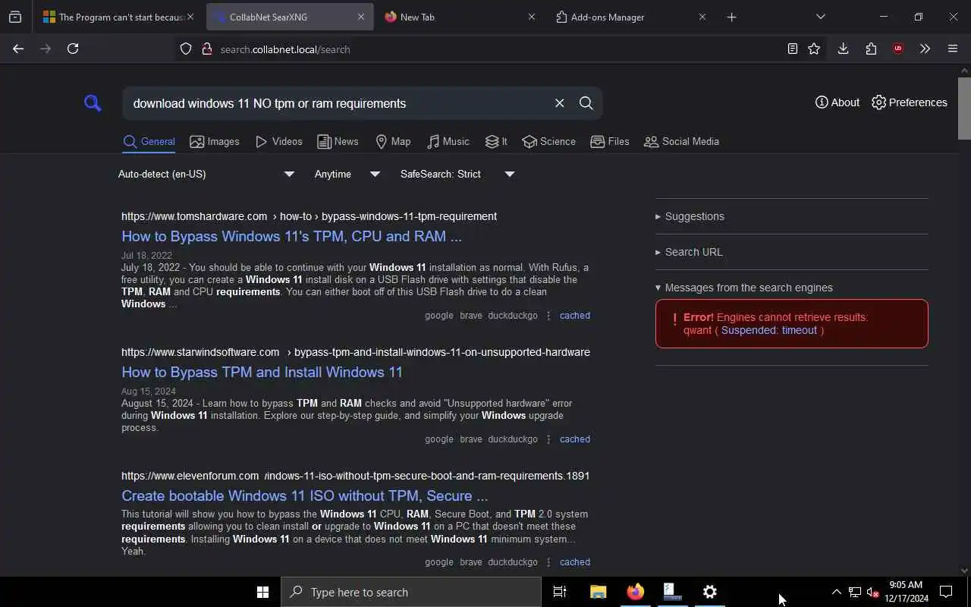The height and width of the screenshot is (607, 971).
Task: Click the SearXNG magnifier logo
Action: coord(93,103)
